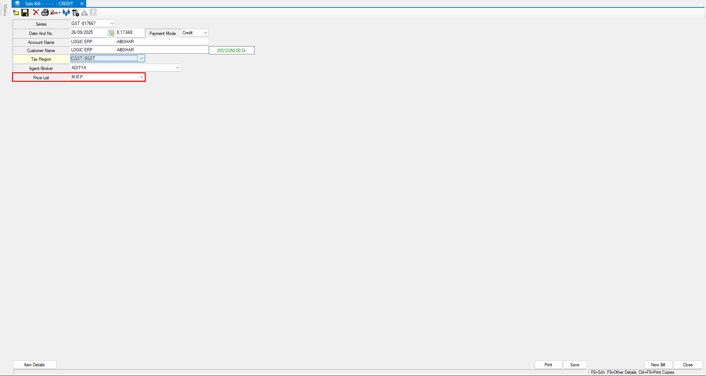706x376 pixels.
Task: Click the Item Details button
Action: point(35,365)
